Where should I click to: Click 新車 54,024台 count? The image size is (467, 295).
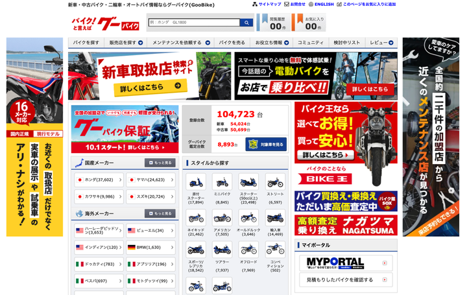click(x=233, y=124)
